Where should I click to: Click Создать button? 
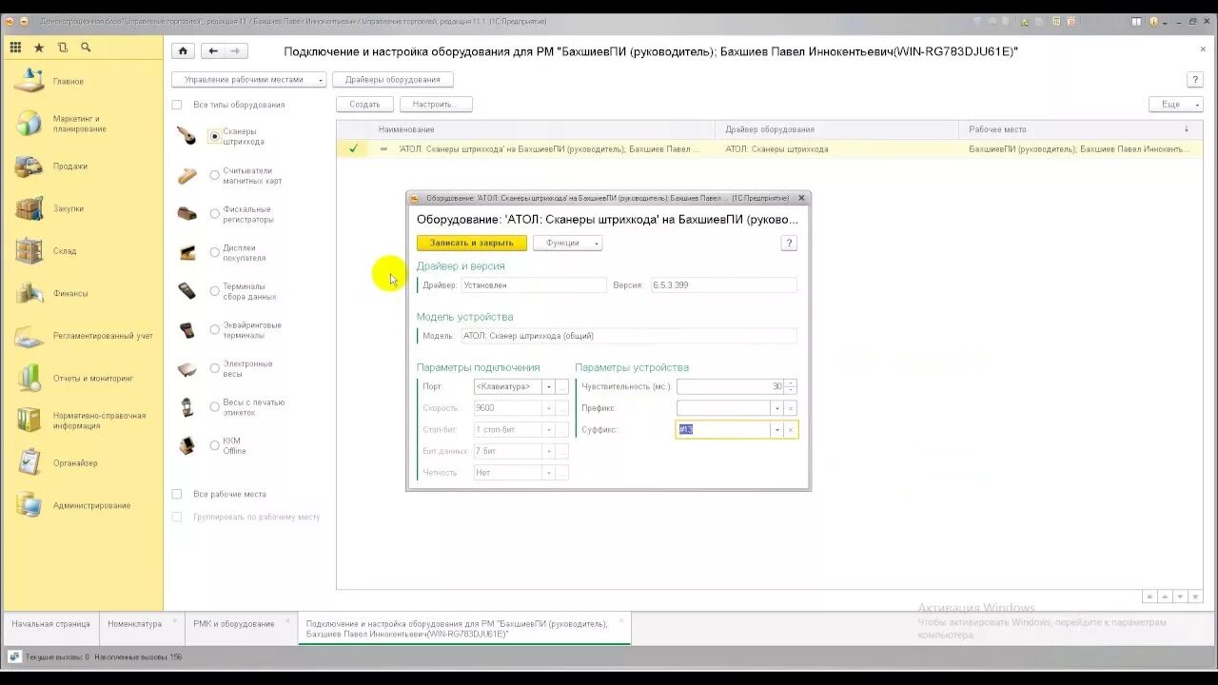pyautogui.click(x=364, y=104)
